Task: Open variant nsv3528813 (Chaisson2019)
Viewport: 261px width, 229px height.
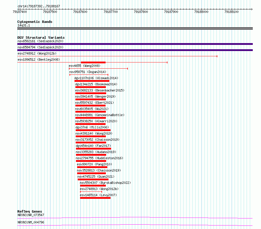Action: 99,170
